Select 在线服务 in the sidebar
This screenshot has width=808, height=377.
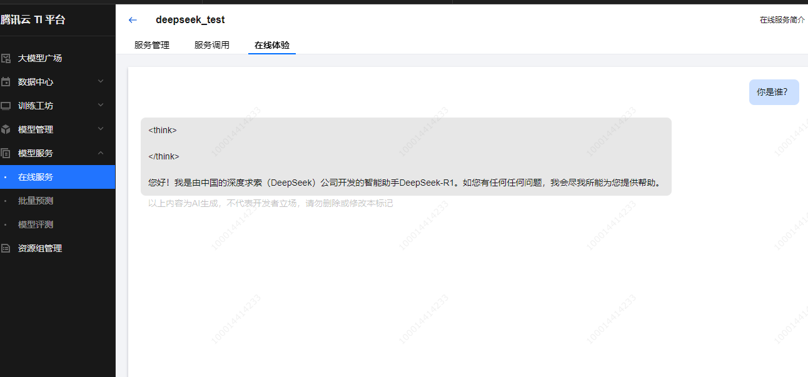[58, 177]
